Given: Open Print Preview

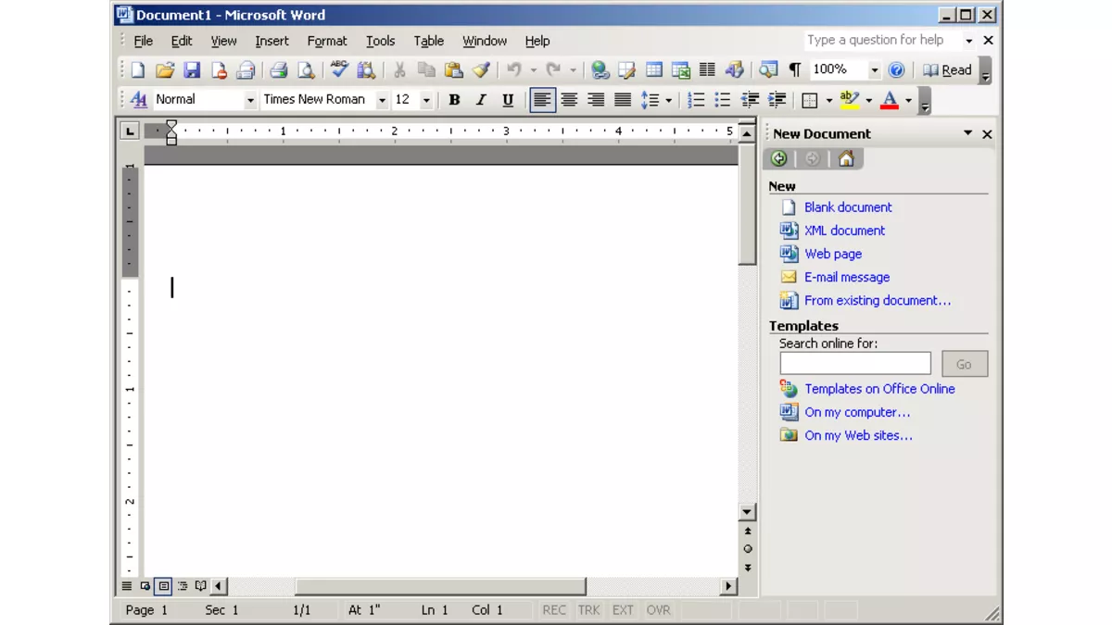Looking at the screenshot, I should coord(307,69).
